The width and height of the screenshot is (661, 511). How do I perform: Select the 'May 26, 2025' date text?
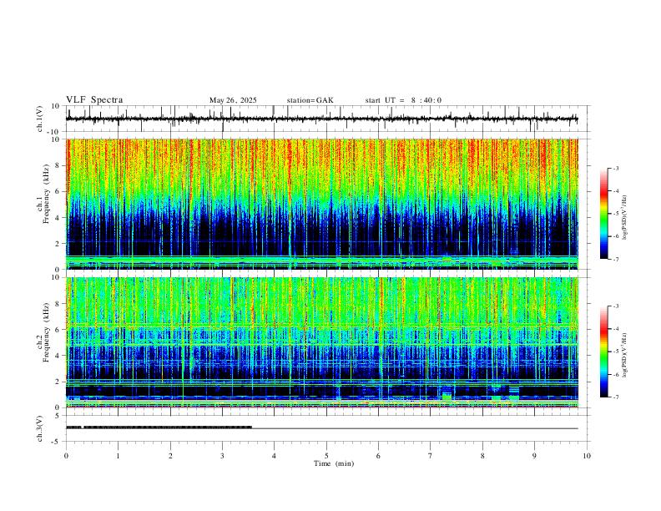[x=233, y=100]
